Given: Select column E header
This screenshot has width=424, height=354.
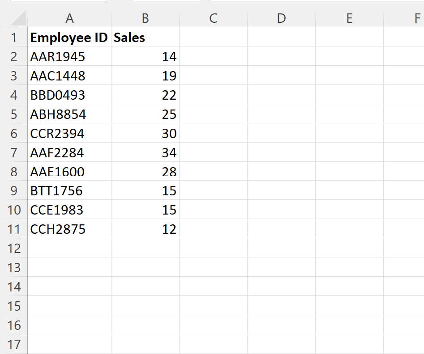Looking at the screenshot, I should point(349,18).
